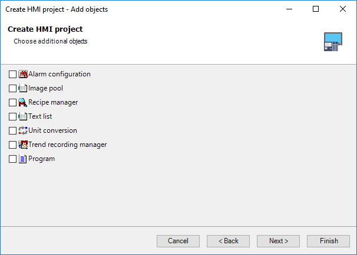
Task: Click the Recipe manager icon
Action: (x=23, y=102)
